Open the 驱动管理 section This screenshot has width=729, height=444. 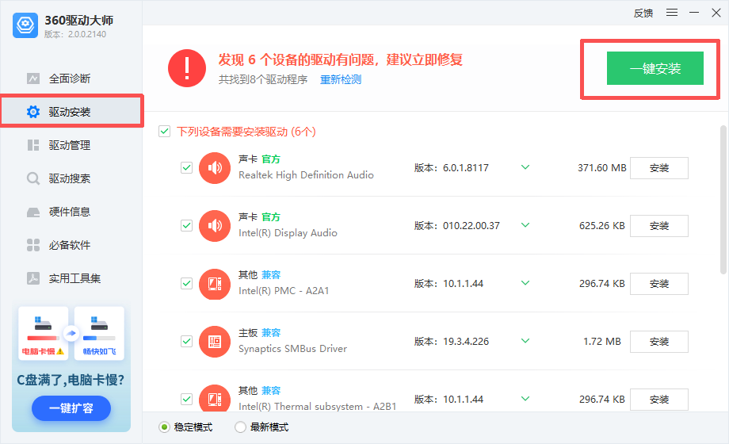click(71, 145)
